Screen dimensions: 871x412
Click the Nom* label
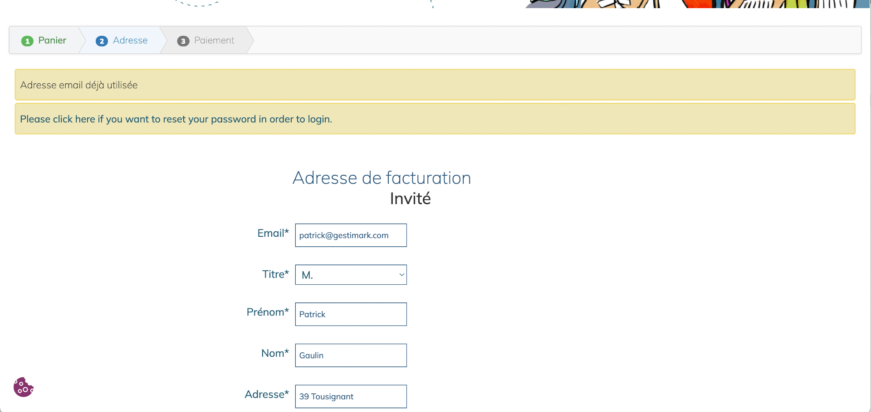tap(275, 354)
